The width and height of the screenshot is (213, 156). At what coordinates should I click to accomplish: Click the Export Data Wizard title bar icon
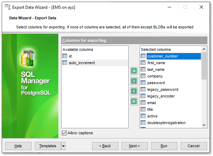coord(7,7)
